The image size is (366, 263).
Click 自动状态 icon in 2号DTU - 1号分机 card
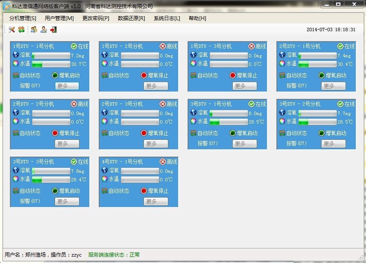tap(282, 75)
